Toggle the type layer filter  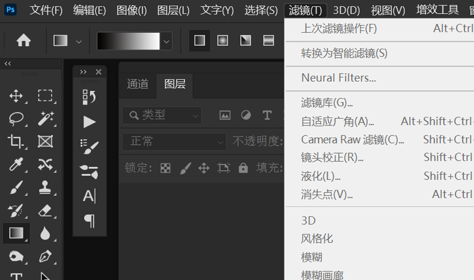(x=267, y=115)
